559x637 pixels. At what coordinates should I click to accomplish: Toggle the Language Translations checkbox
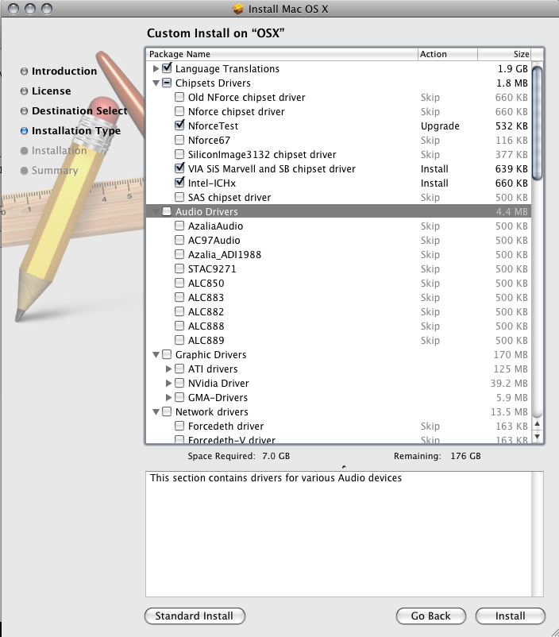coord(167,69)
